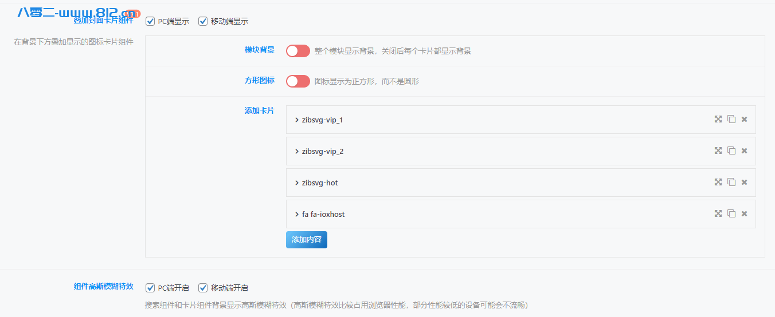The image size is (775, 317).
Task: Remove the zibsvg-vip_1 card
Action: (x=744, y=120)
